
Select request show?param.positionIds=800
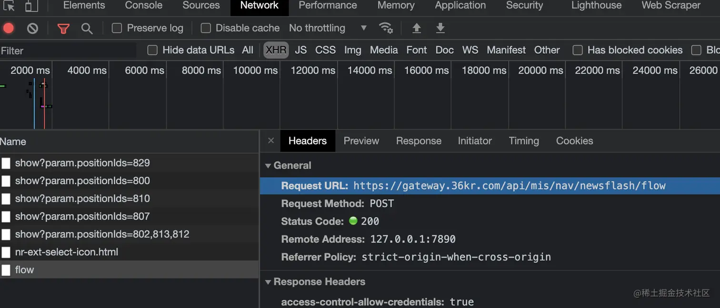(x=130, y=181)
